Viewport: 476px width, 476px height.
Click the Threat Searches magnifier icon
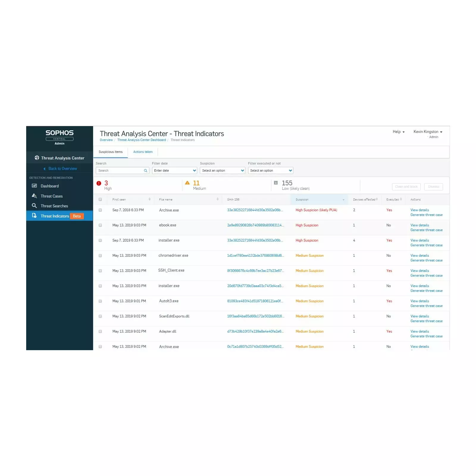click(x=34, y=206)
